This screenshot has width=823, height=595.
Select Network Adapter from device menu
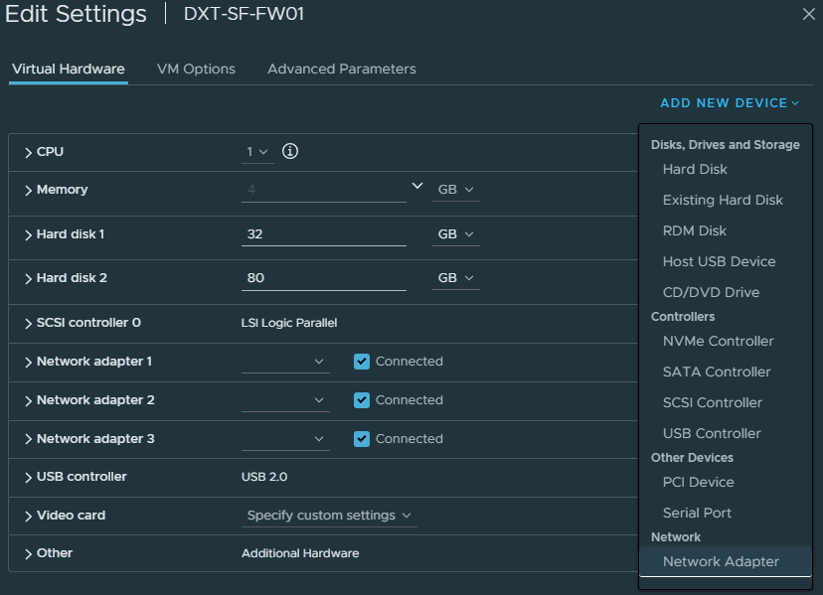tap(721, 561)
